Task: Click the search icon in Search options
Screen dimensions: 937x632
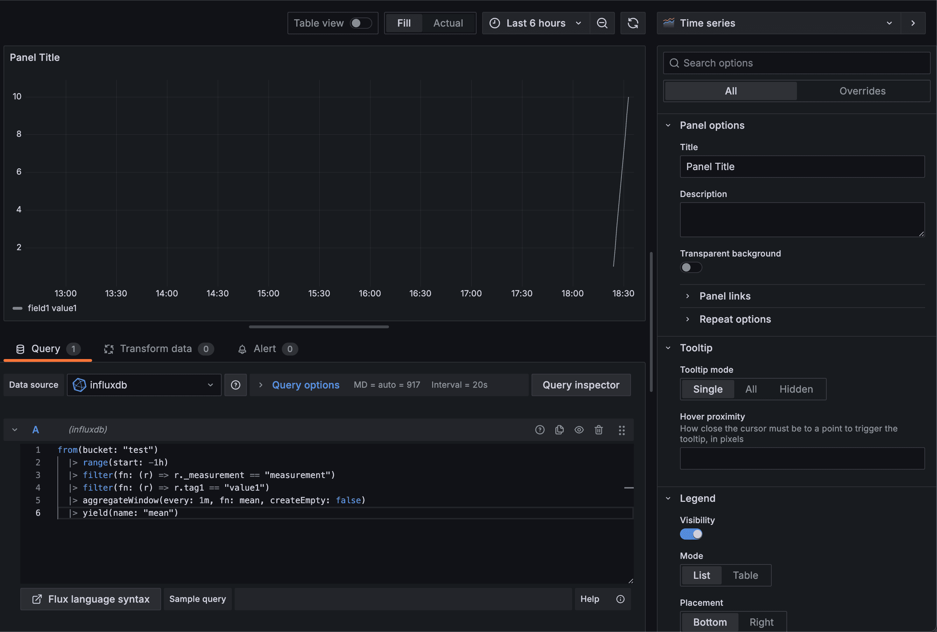Action: point(674,63)
